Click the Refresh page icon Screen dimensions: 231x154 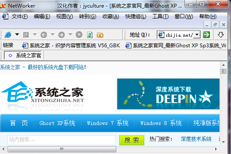pyautogui.click(x=90, y=35)
